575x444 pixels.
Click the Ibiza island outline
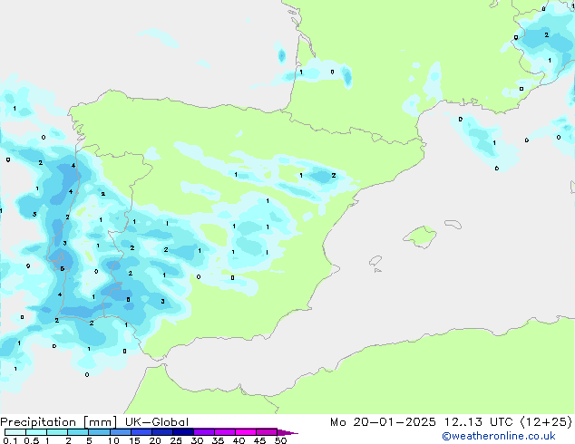375,261
